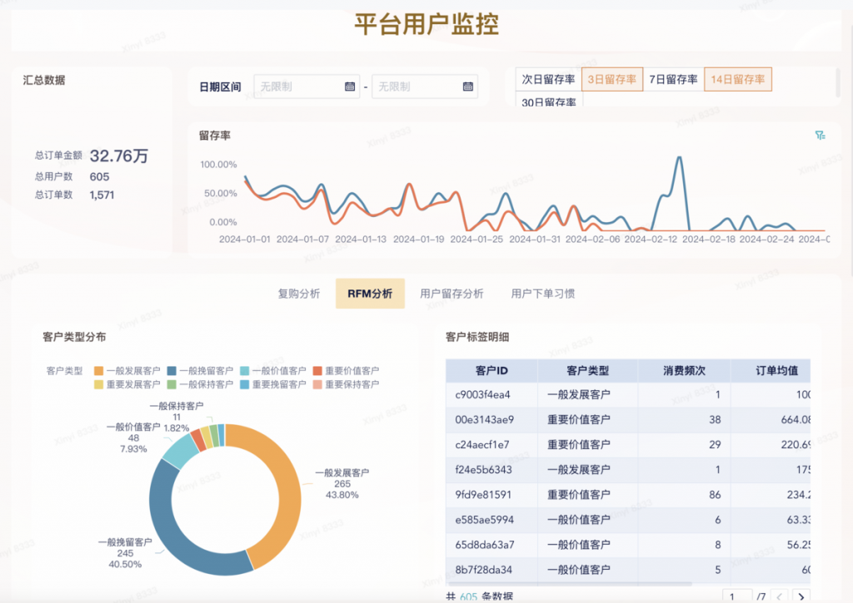
Task: Select customer ID 65d8da63a7
Action: (484, 545)
